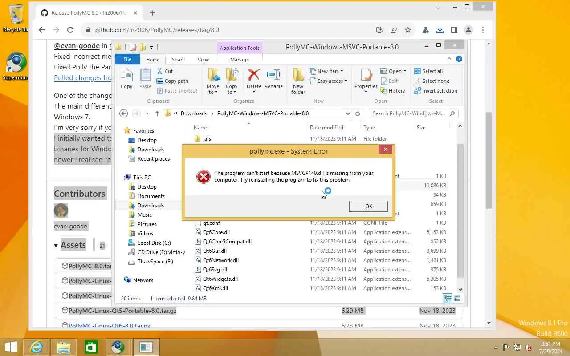Click the Application Tools contextual tab
The image size is (570, 356).
click(240, 48)
